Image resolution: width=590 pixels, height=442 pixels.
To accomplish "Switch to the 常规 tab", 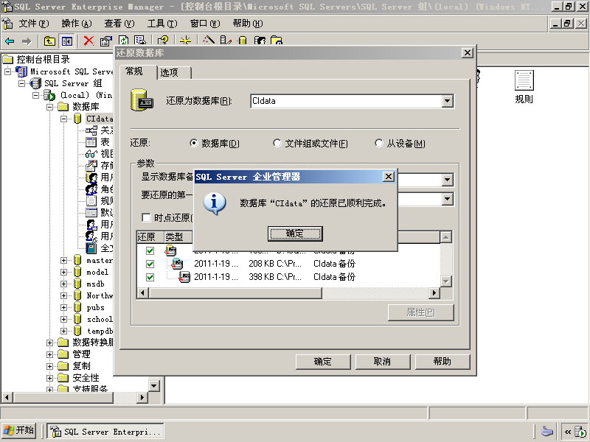I will point(139,71).
